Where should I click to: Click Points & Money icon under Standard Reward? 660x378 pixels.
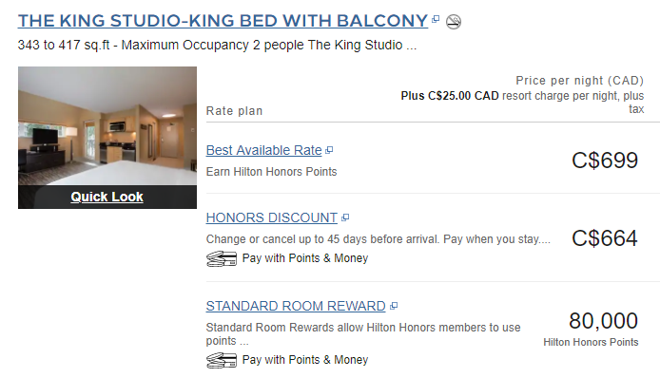click(x=222, y=360)
